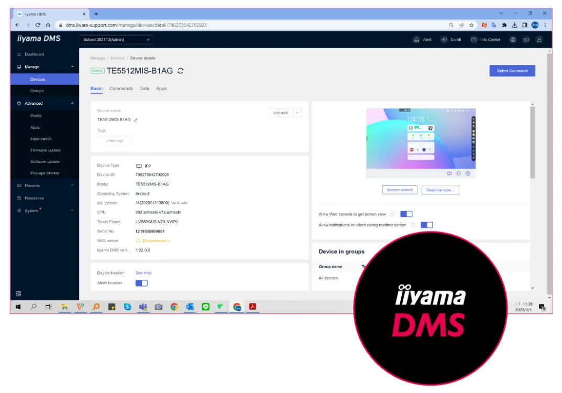Open browser extensions puzzle icon

tap(504, 25)
